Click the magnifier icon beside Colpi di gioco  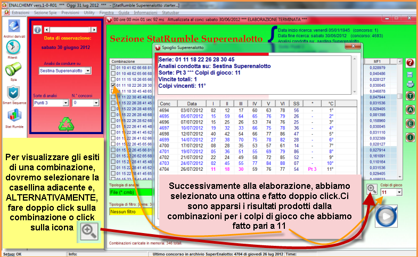[372, 189]
